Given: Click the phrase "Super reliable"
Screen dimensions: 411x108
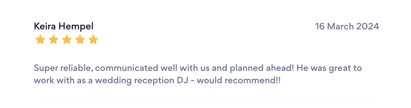Looking at the screenshot, I should tap(63, 68).
